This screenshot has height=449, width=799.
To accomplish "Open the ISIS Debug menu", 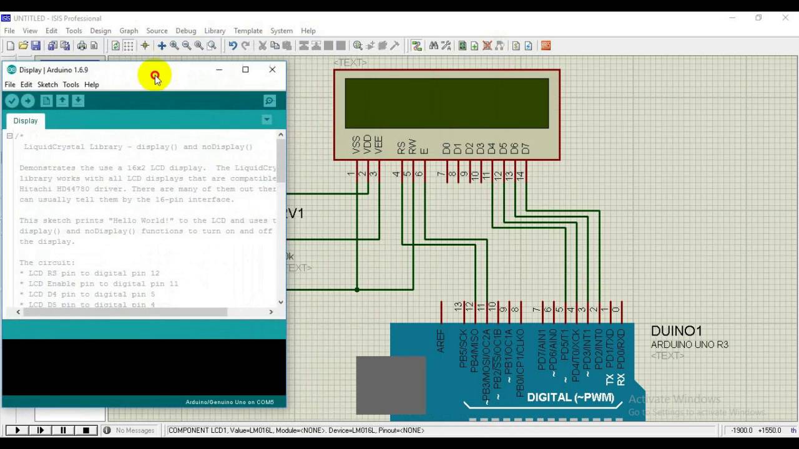I will (186, 31).
